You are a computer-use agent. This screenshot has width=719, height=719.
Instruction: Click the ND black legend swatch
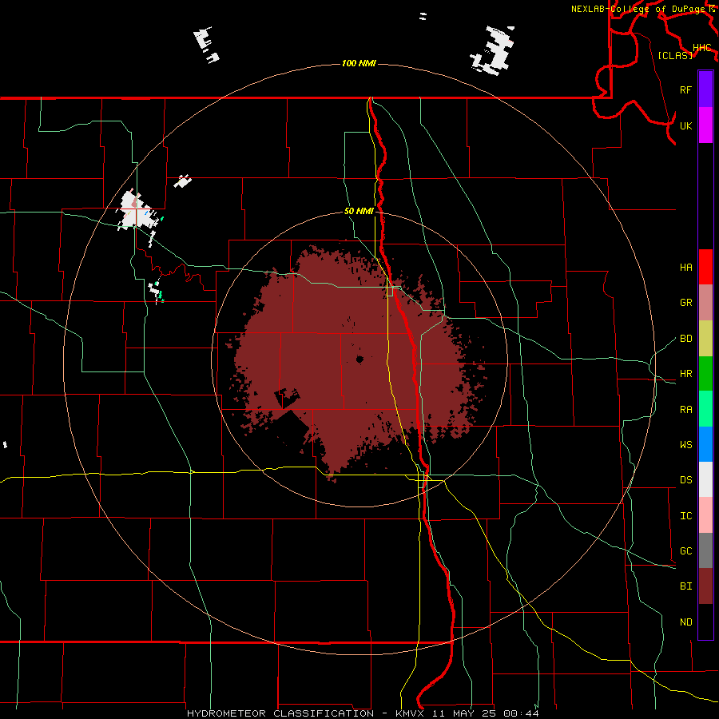click(x=705, y=622)
